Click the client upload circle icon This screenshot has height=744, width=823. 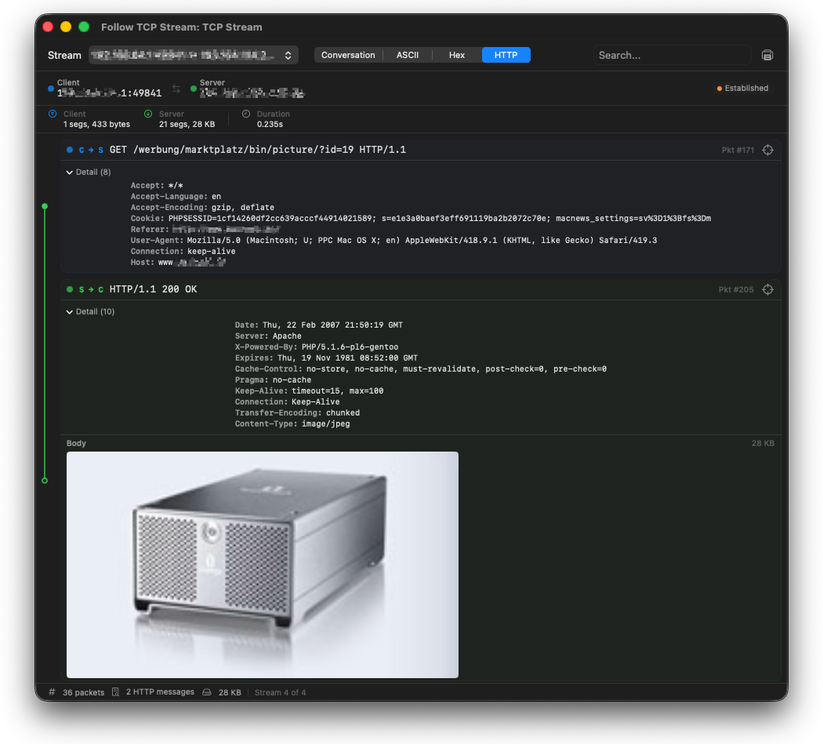pyautogui.click(x=53, y=114)
